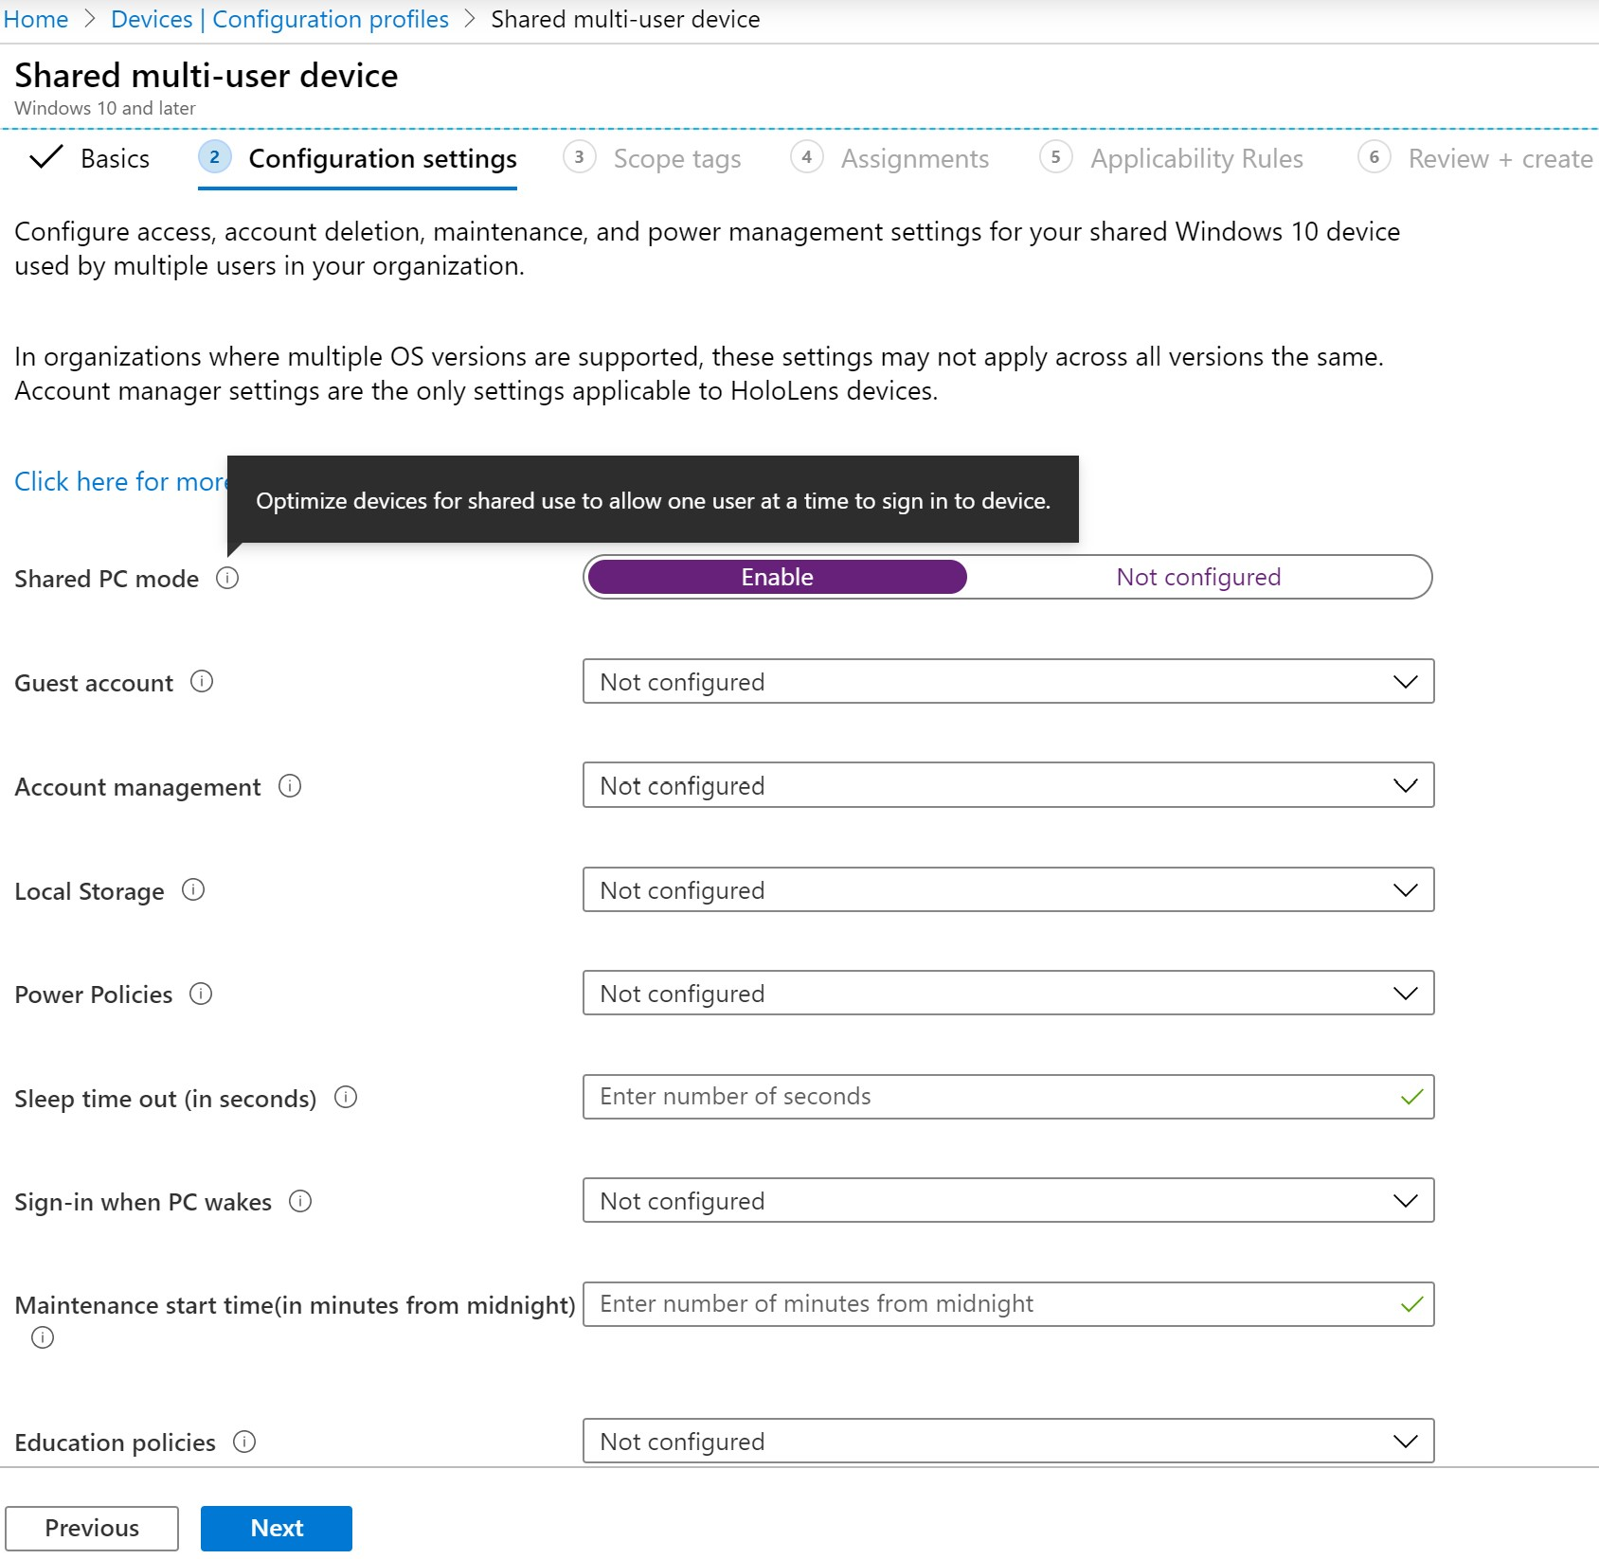Click info icon for Sign-in when PC wakes
Image resolution: width=1599 pixels, height=1559 pixels.
coord(300,1202)
